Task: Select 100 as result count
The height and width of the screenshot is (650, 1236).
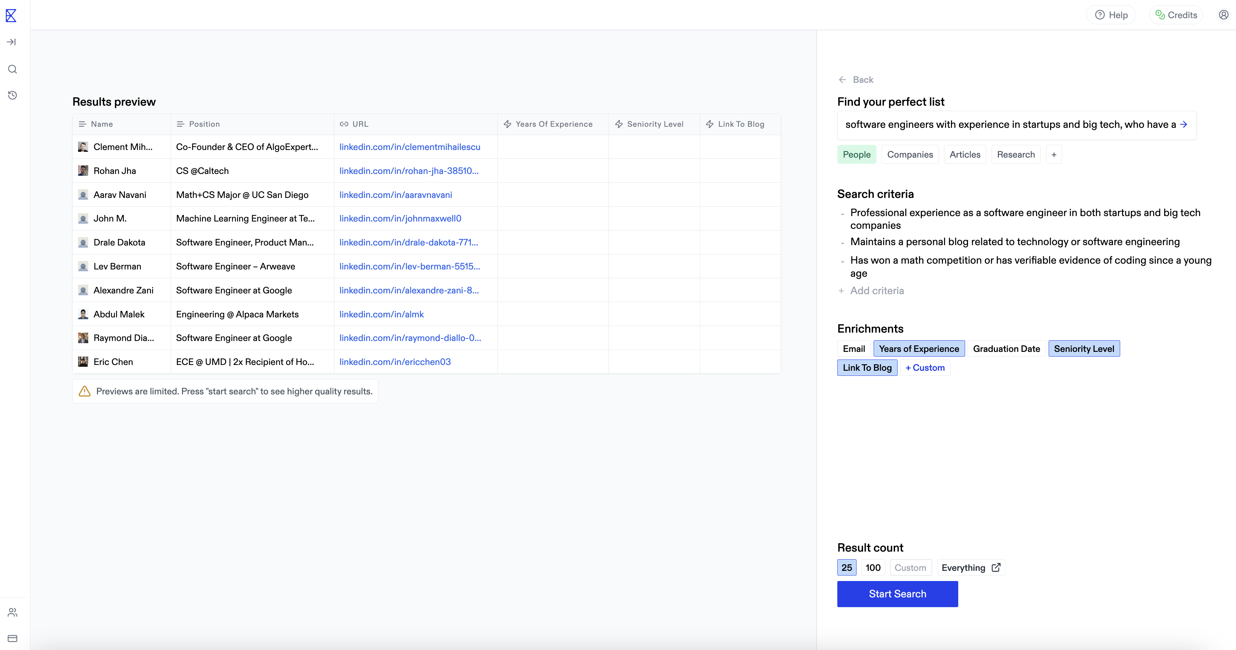Action: [x=872, y=568]
